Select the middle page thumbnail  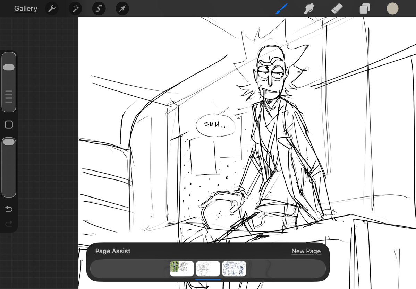point(208,269)
